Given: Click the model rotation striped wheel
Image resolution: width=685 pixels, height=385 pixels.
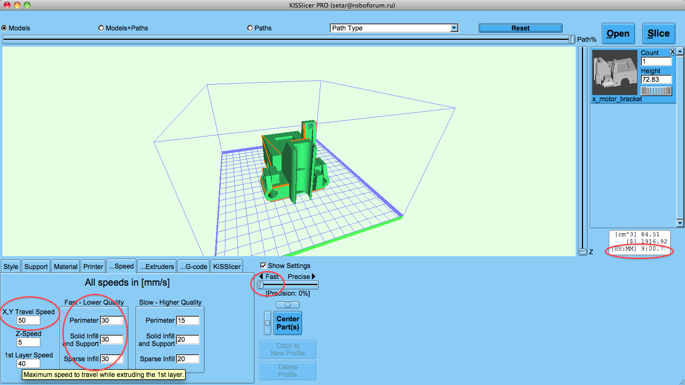Looking at the screenshot, I should click(656, 91).
